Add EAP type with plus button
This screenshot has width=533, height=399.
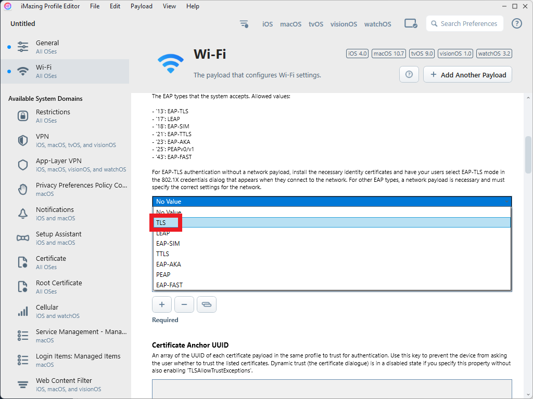tap(162, 304)
